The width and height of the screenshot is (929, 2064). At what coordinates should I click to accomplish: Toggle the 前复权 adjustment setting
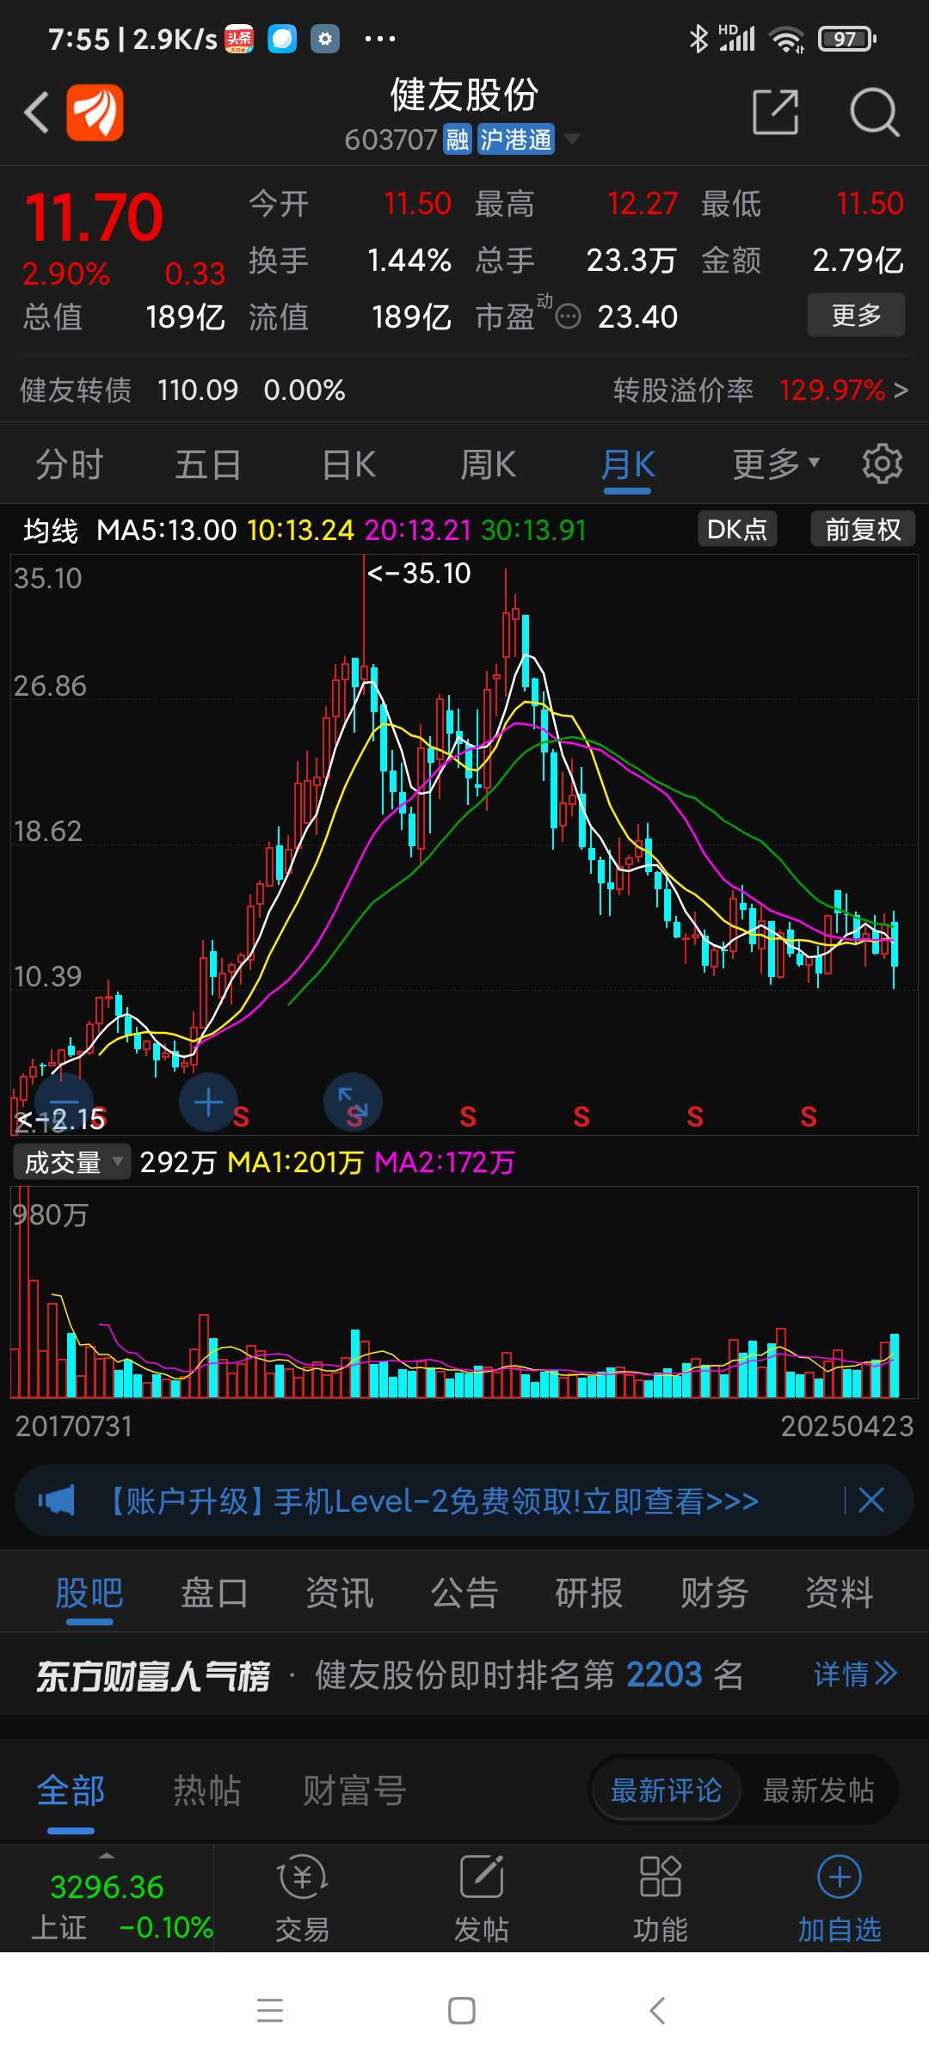click(863, 529)
